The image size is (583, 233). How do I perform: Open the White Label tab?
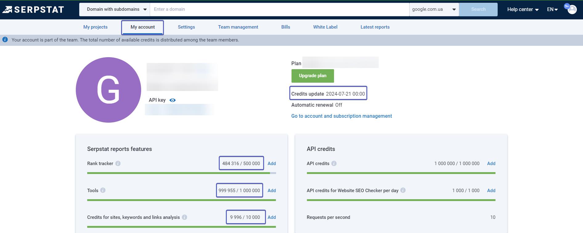[325, 27]
